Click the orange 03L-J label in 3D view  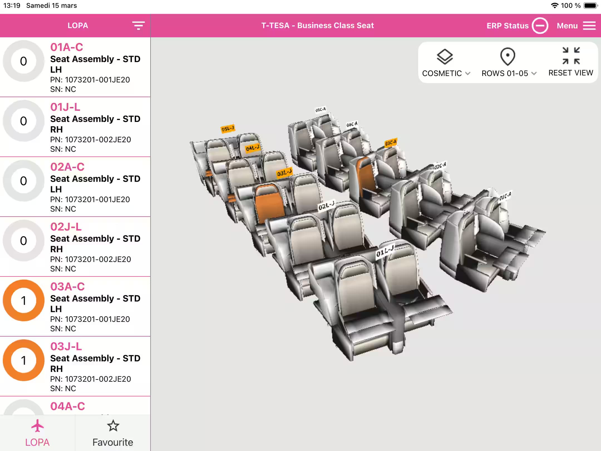[284, 173]
